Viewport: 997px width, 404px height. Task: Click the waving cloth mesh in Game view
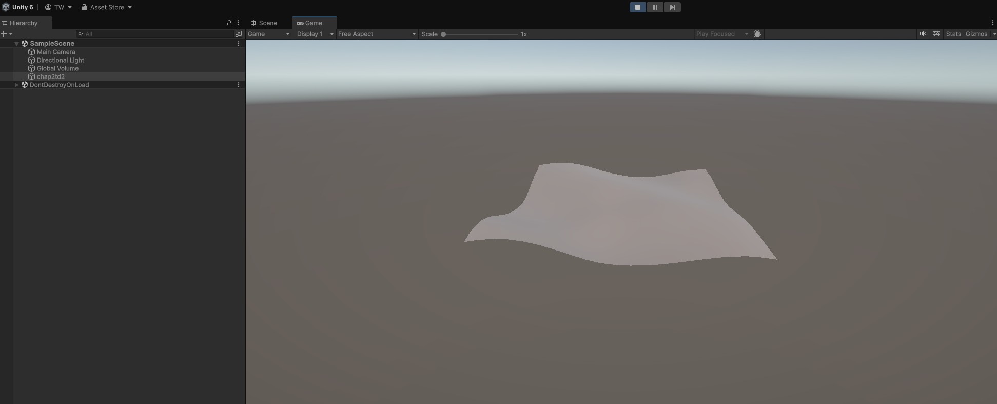pyautogui.click(x=621, y=216)
